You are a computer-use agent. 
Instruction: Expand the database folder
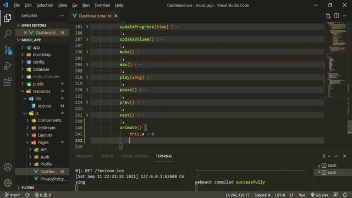(x=42, y=69)
